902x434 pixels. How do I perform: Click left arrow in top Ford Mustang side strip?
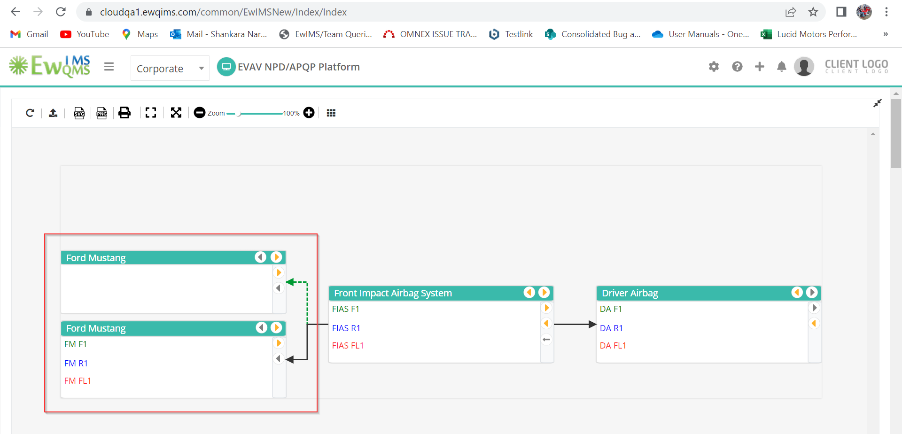click(279, 288)
